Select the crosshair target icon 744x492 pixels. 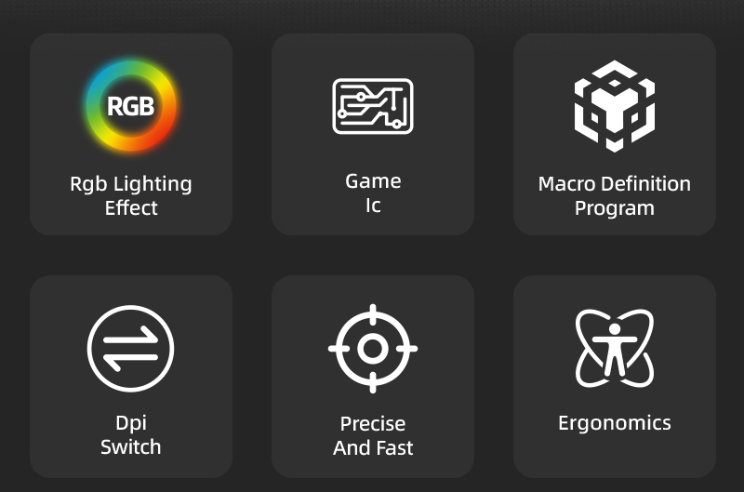pyautogui.click(x=373, y=349)
